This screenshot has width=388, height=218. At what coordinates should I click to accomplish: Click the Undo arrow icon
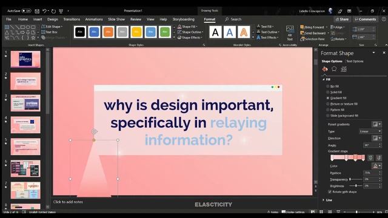tap(44, 11)
